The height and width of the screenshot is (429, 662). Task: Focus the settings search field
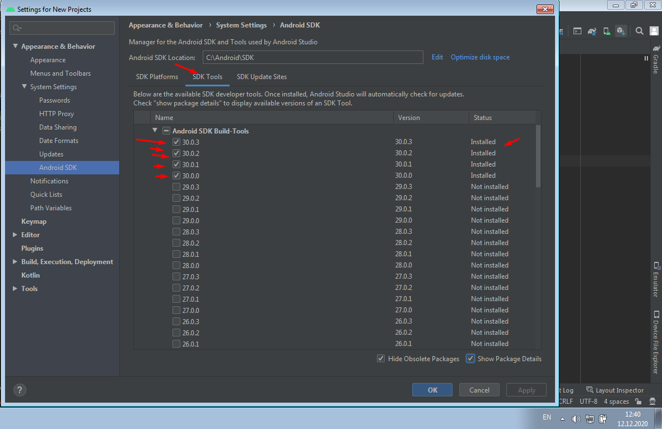click(x=62, y=28)
